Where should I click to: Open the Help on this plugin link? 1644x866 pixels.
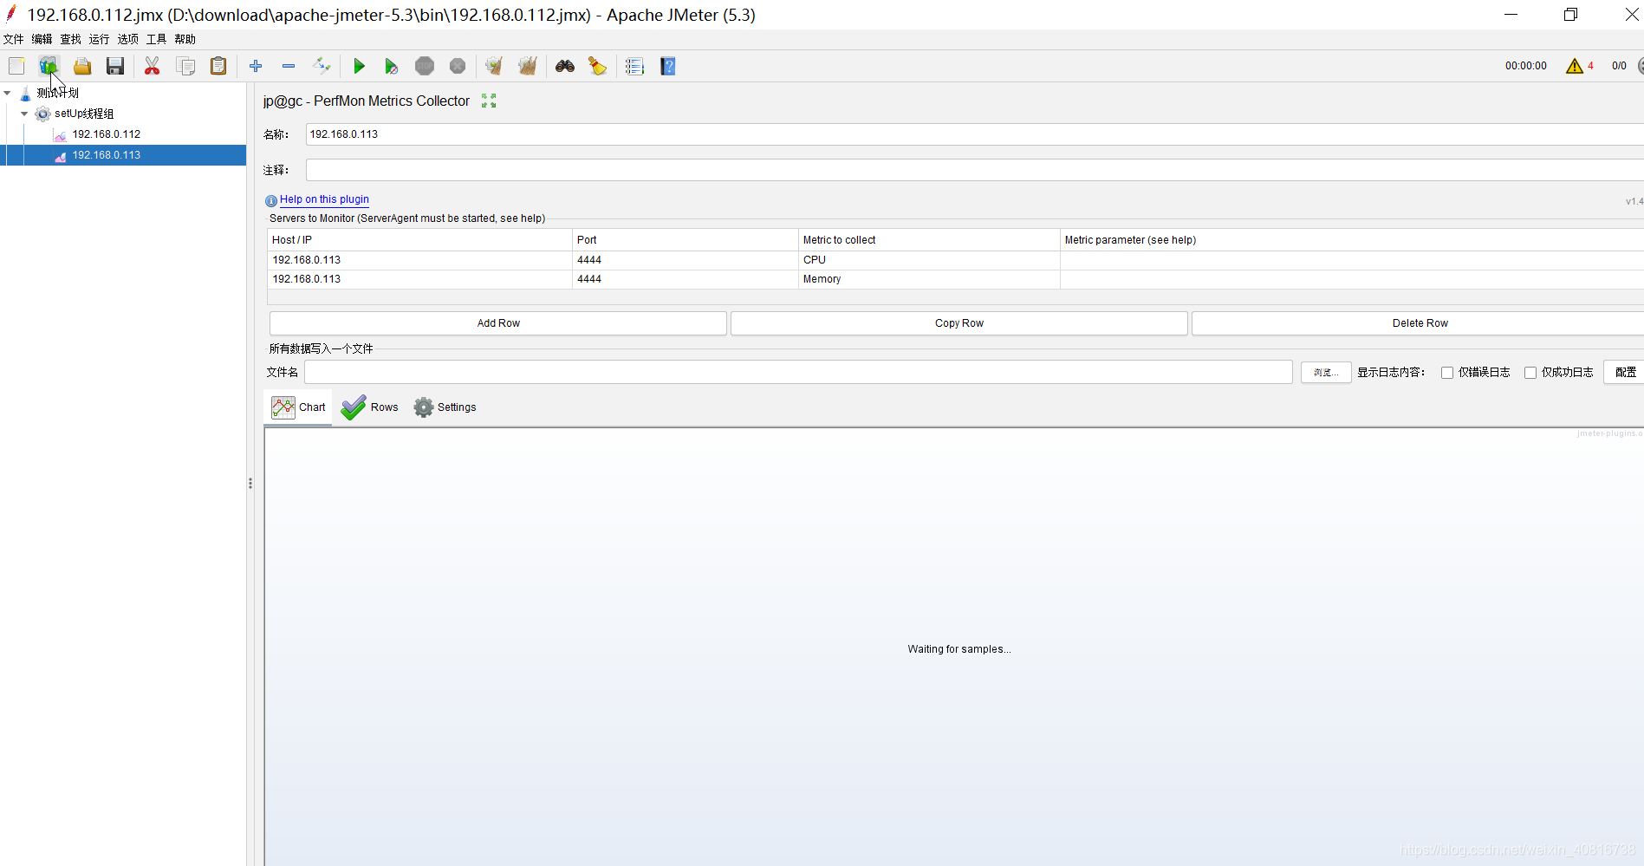pyautogui.click(x=324, y=199)
